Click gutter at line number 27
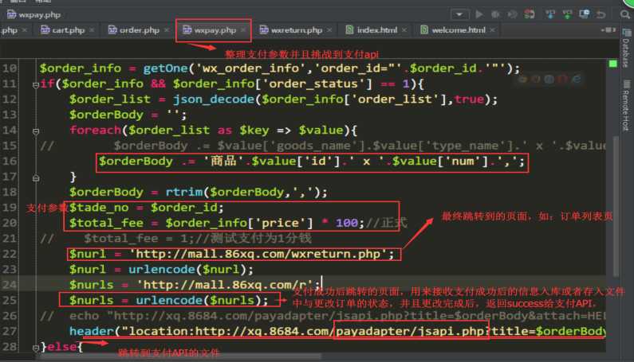Viewport: 634px width, 362px height. click(10, 331)
